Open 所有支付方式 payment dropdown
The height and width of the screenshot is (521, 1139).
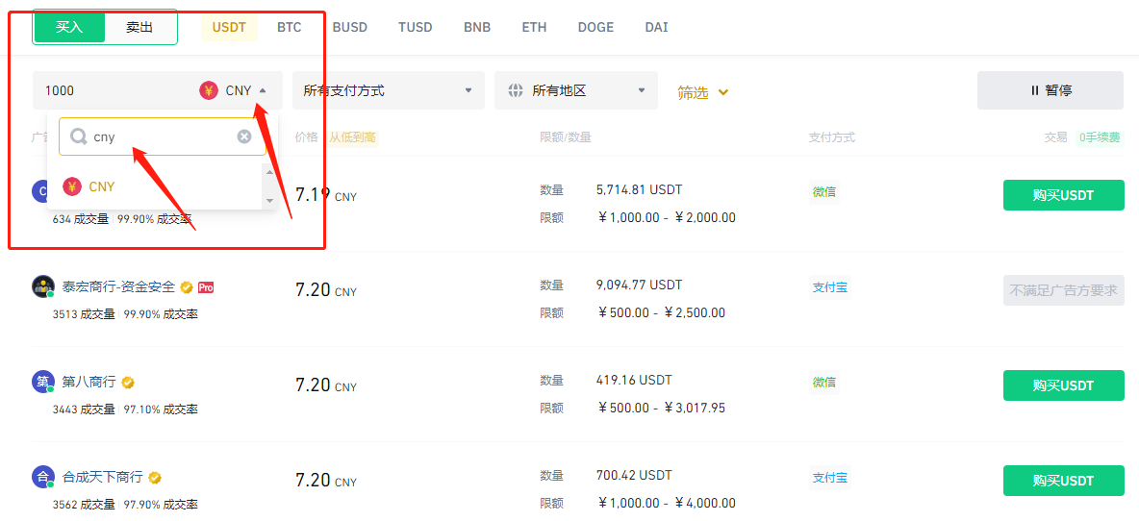[388, 90]
